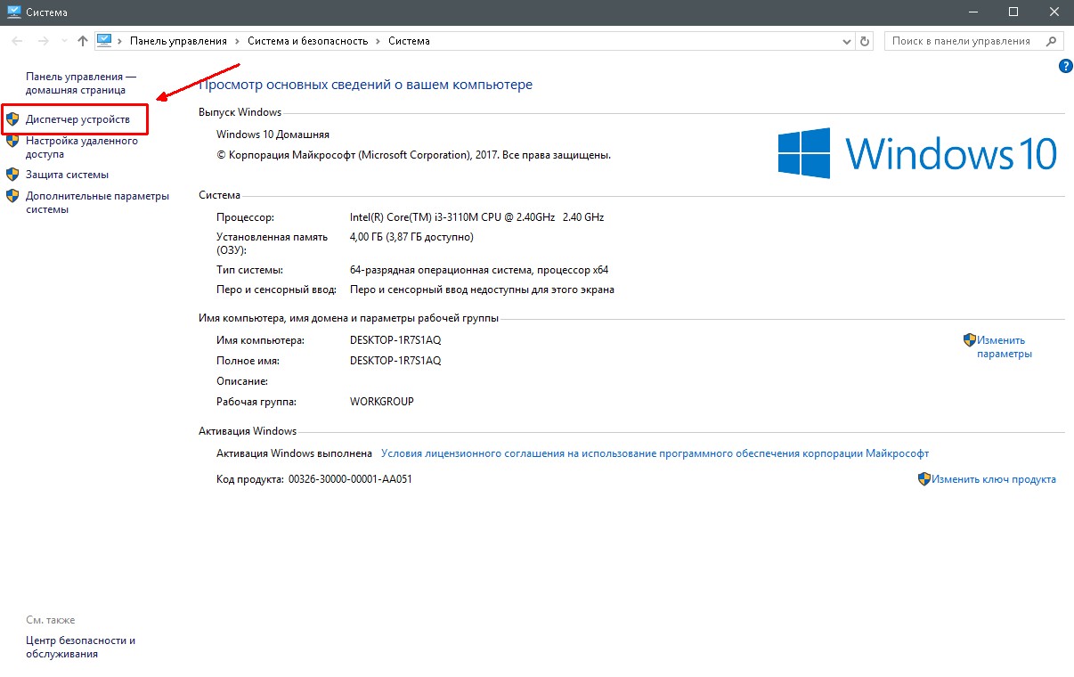The width and height of the screenshot is (1074, 677).
Task: Click installed memory value 4,00 ГБ
Action: [412, 237]
